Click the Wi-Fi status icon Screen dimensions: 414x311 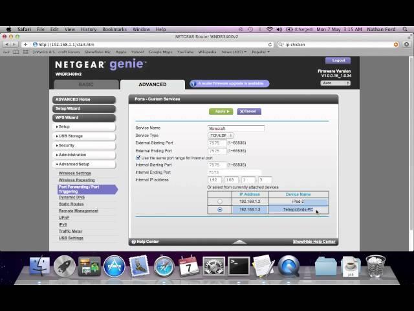269,29
